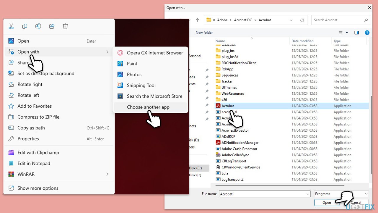This screenshot has width=378, height=213.
Task: Select Rotate left
Action: 59,95
